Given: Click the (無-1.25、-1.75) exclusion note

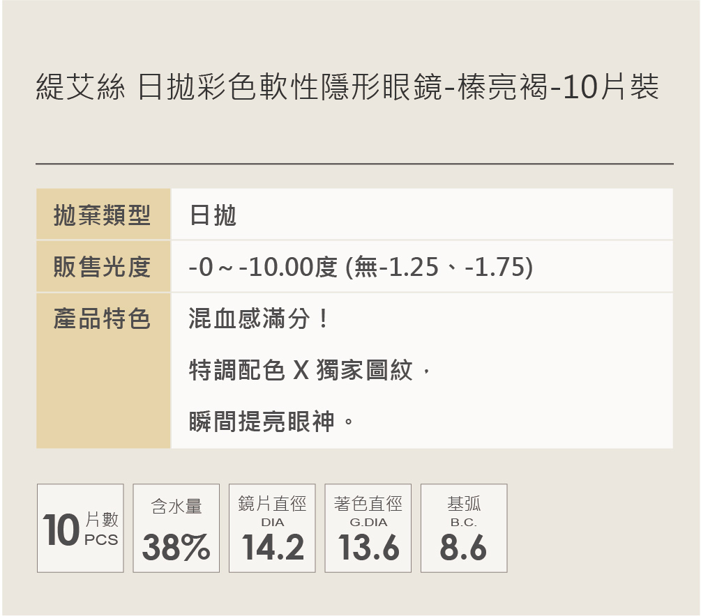Looking at the screenshot, I should pyautogui.click(x=439, y=267).
